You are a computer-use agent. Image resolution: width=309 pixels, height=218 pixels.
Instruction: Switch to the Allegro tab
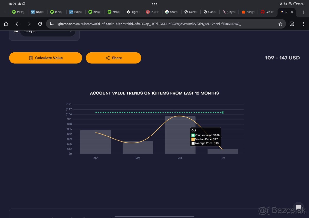tap(248, 12)
